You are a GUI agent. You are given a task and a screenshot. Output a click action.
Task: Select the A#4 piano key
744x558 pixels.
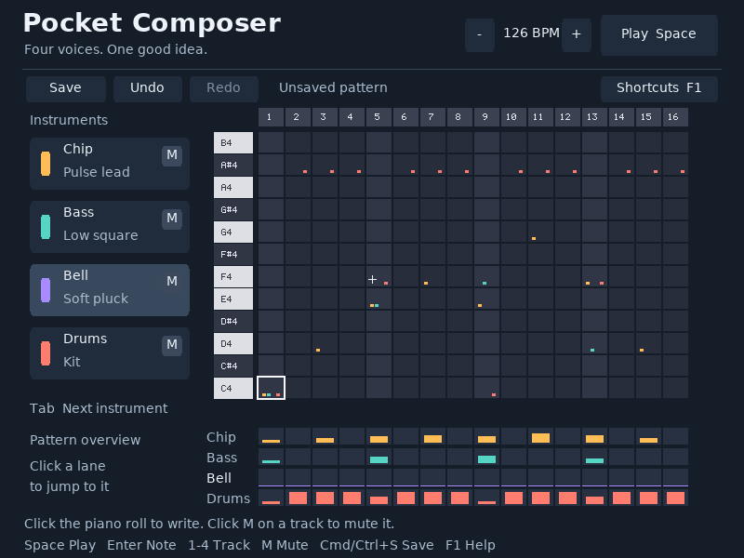233,166
